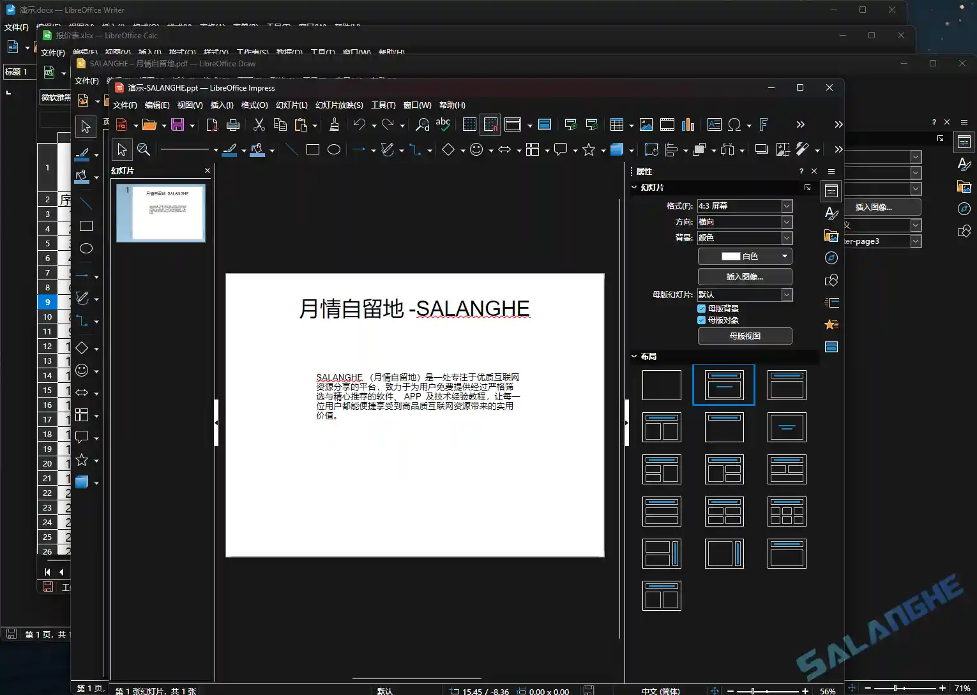Open the 工具(T) menu in Impress
977x695 pixels.
(x=384, y=105)
